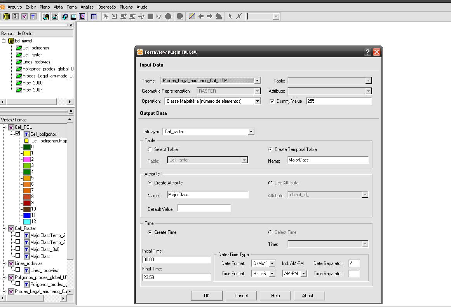Click the View (V) toolbar icon
The image size is (451, 307).
point(24,16)
